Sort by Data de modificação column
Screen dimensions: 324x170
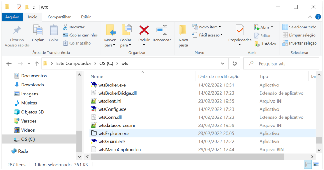[x=219, y=76]
